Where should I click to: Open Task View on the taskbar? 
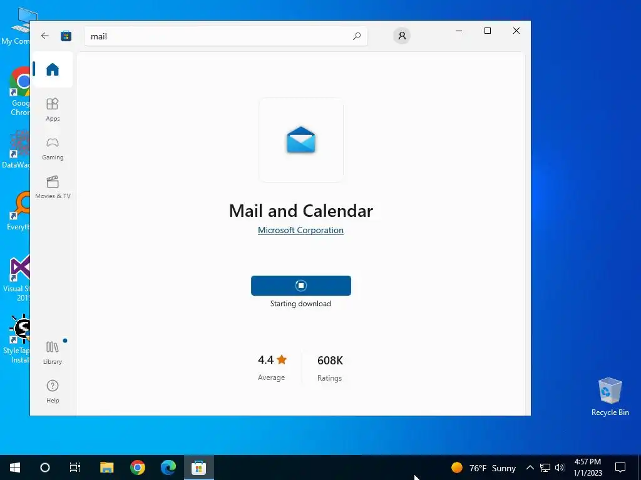tap(75, 467)
